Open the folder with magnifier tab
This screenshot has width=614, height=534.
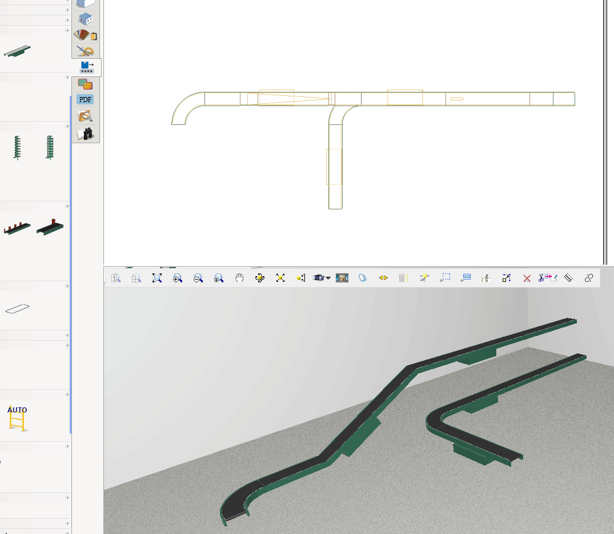pos(85,116)
